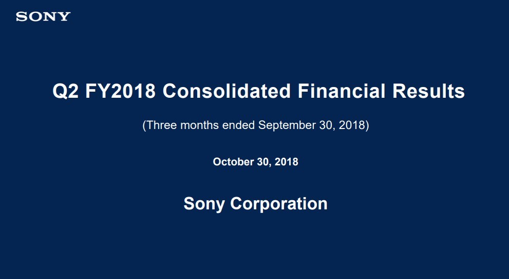This screenshot has height=279, width=509.
Task: Click the letter S in the SONY logo
Action: (x=21, y=16)
